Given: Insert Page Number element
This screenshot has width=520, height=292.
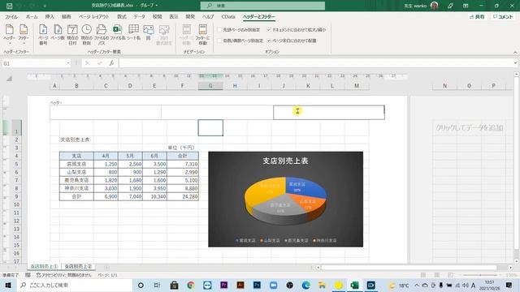Looking at the screenshot, I should tap(43, 34).
